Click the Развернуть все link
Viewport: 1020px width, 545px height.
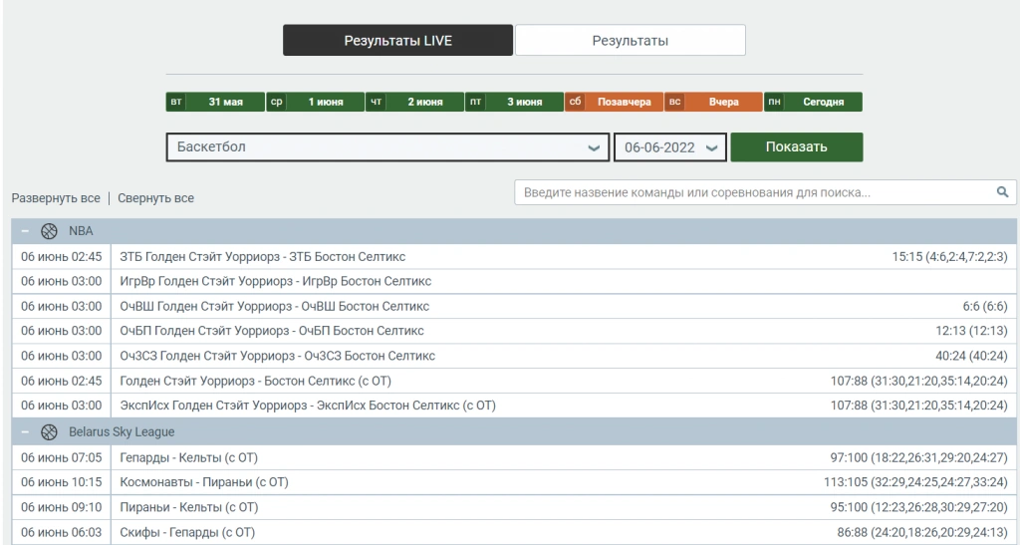(56, 198)
